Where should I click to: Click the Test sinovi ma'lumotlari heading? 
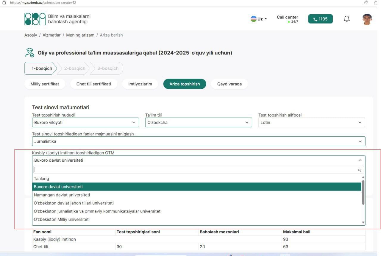coord(61,107)
